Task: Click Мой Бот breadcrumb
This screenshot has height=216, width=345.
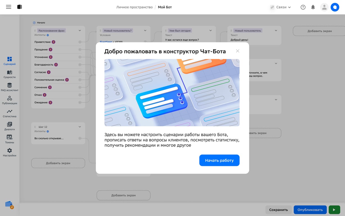Action: pos(165,7)
